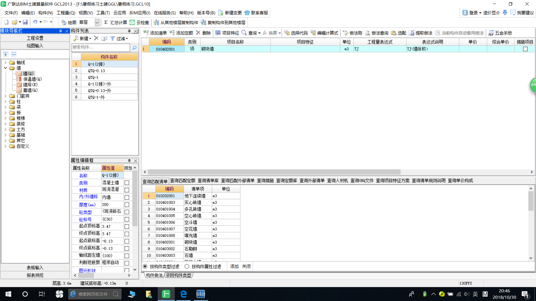
Task: Click 选择代码 toolbar button
Action: [x=296, y=33]
